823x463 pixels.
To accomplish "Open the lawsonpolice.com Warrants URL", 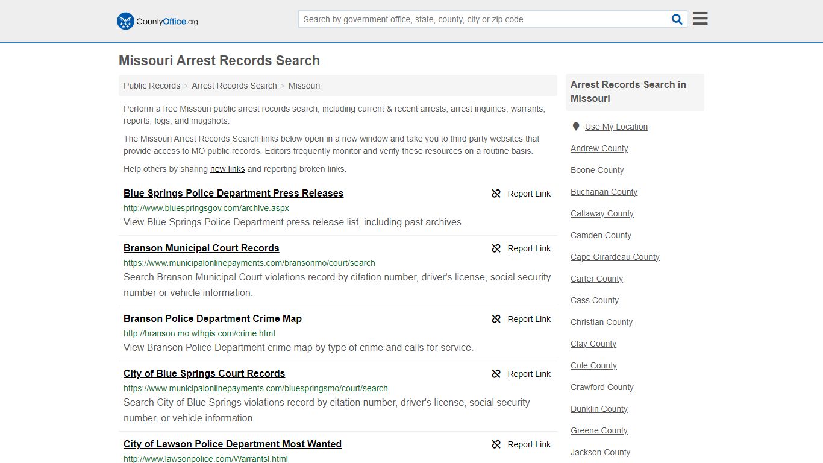I will tap(205, 459).
